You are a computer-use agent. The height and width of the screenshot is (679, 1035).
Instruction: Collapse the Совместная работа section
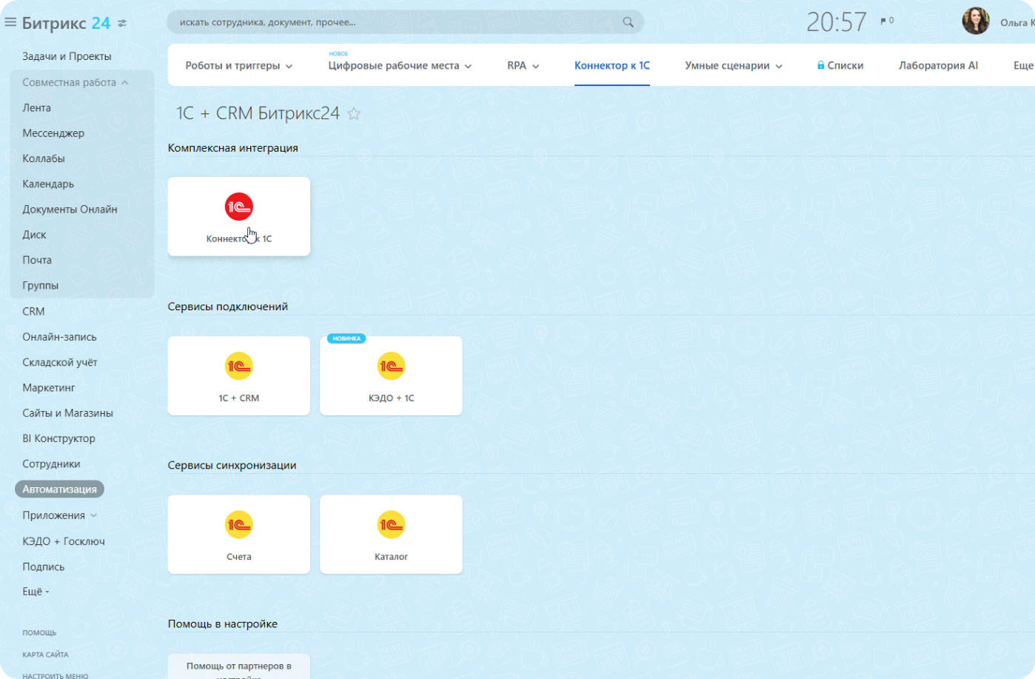pos(124,82)
